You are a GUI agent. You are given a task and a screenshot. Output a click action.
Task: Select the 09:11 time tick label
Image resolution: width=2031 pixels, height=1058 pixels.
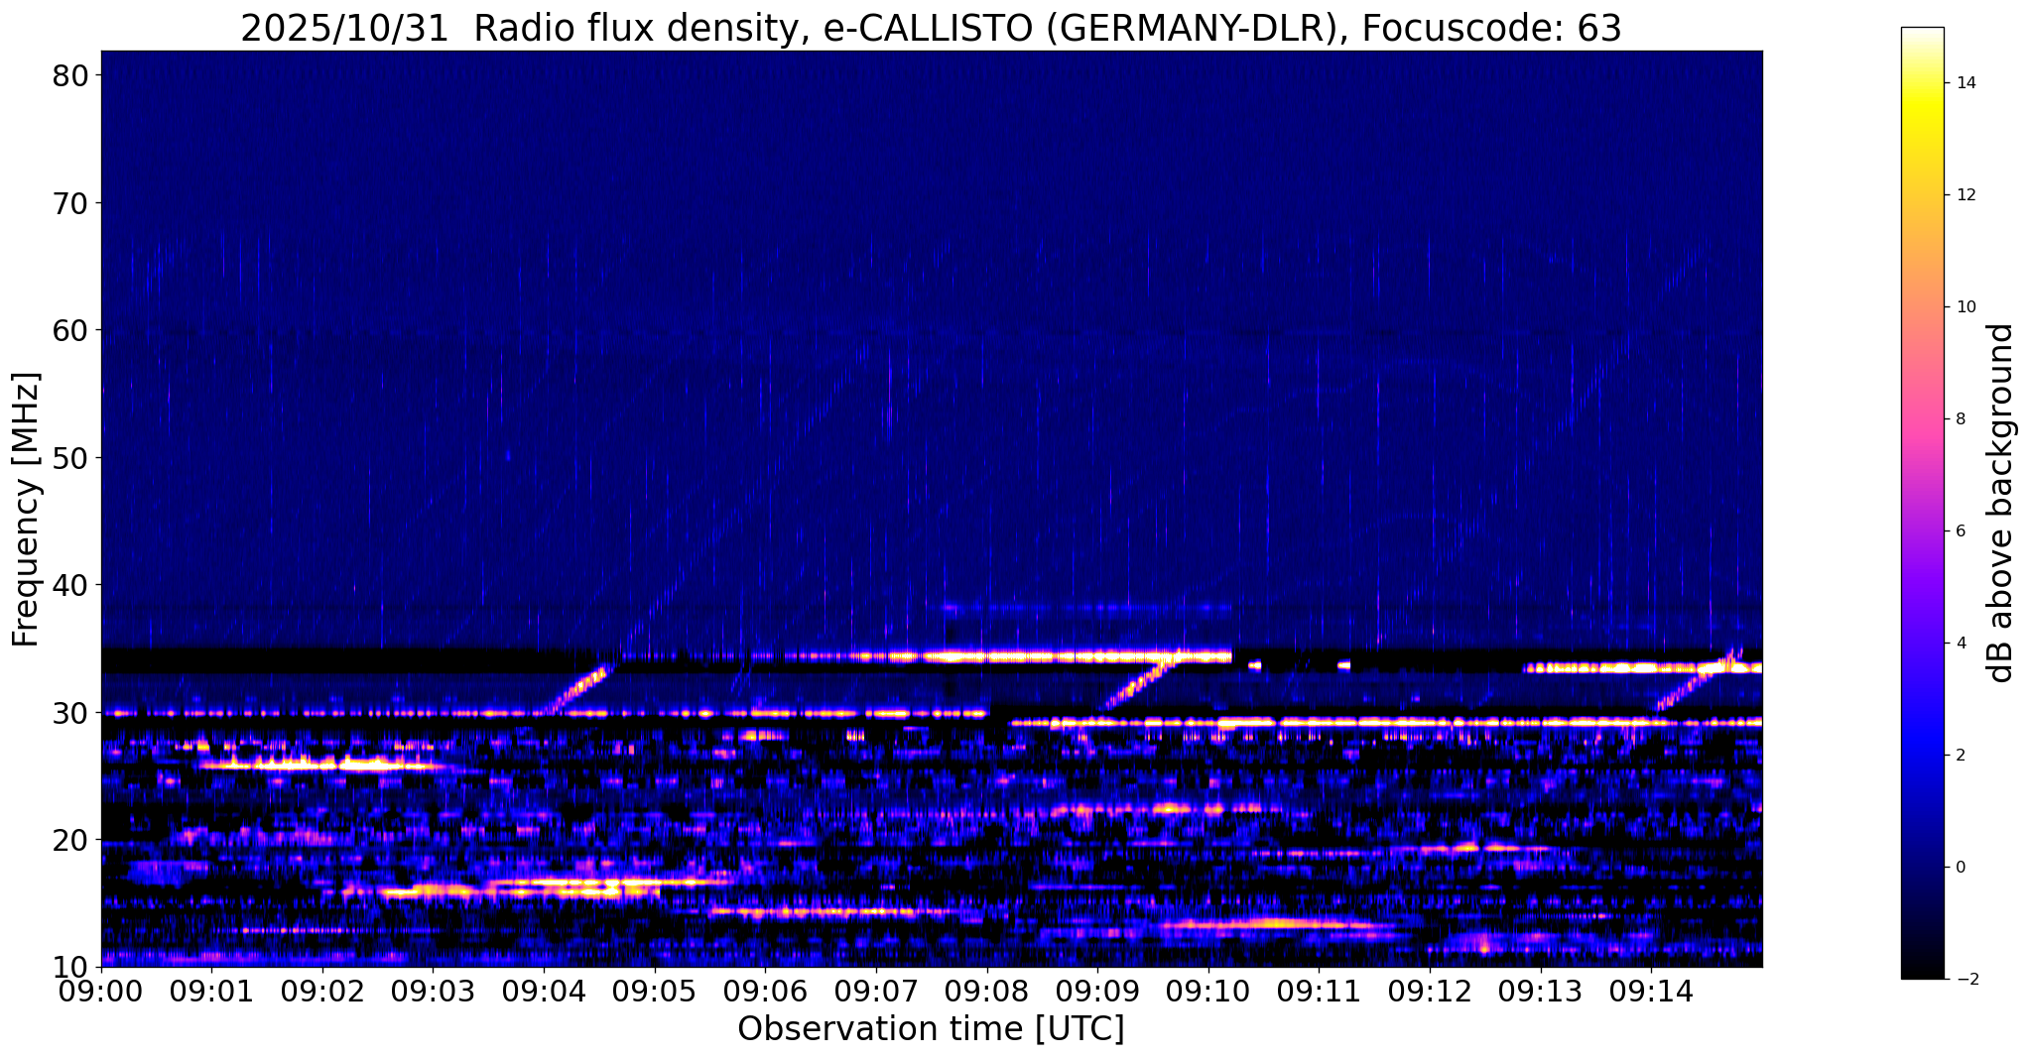coord(1319,991)
